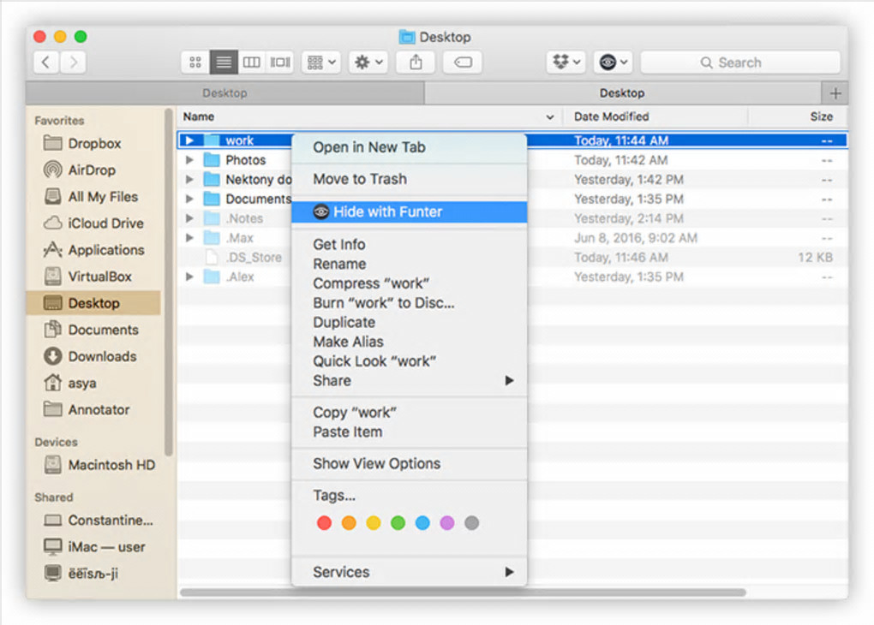Open the gear action menu
This screenshot has width=874, height=625.
368,62
